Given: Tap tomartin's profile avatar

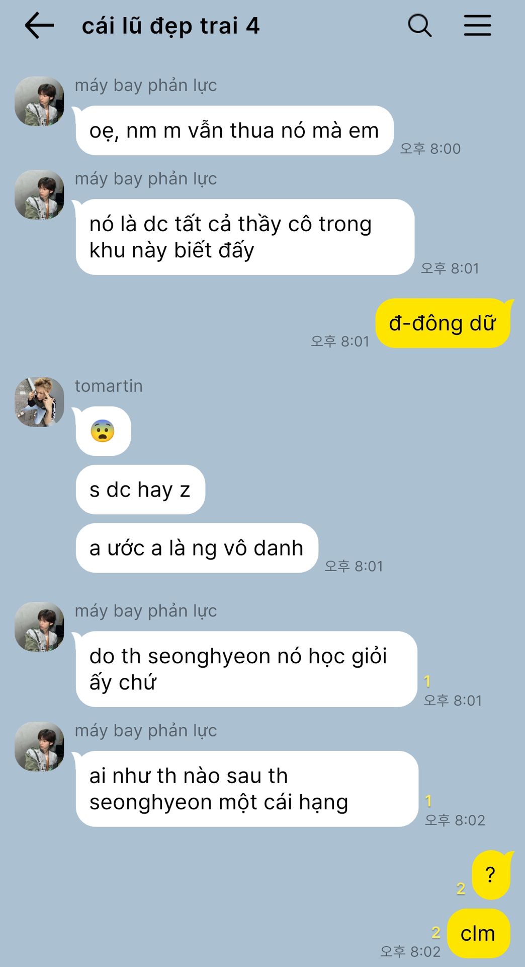Looking at the screenshot, I should 40,402.
